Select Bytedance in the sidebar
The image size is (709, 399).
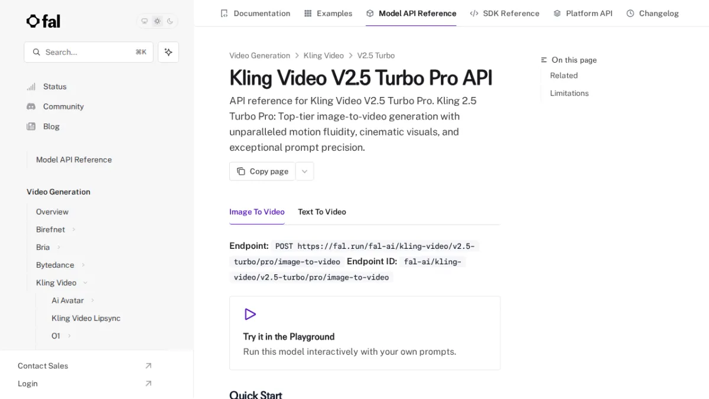pyautogui.click(x=55, y=265)
